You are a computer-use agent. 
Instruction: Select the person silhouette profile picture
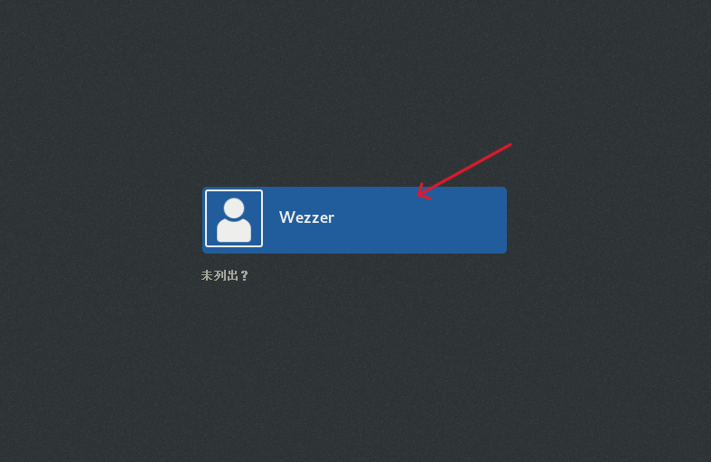(234, 218)
